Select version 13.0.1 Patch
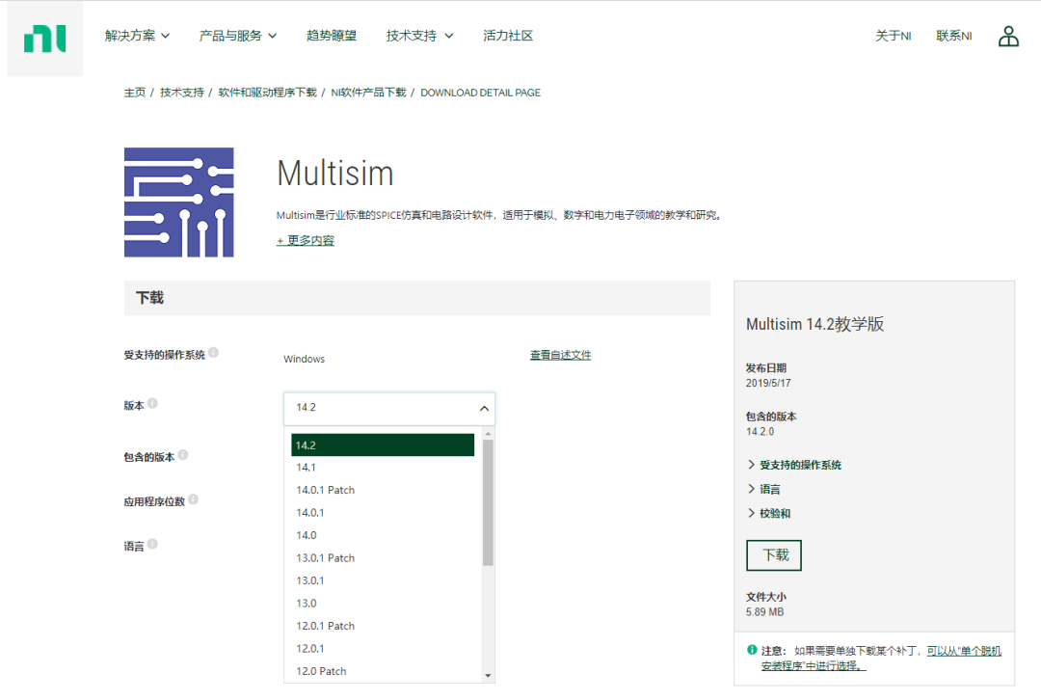The height and width of the screenshot is (700, 1041). [x=383, y=558]
